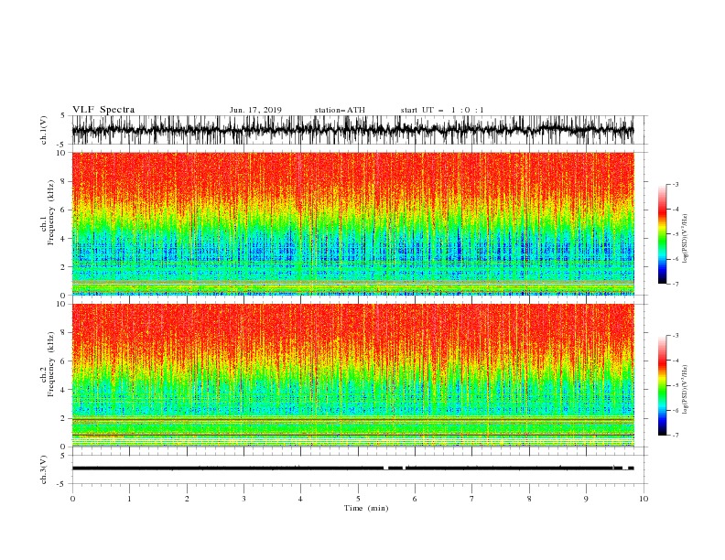Select the ch.2 colorbar "log(PSD)(V²/Hz)" label

[x=686, y=390]
